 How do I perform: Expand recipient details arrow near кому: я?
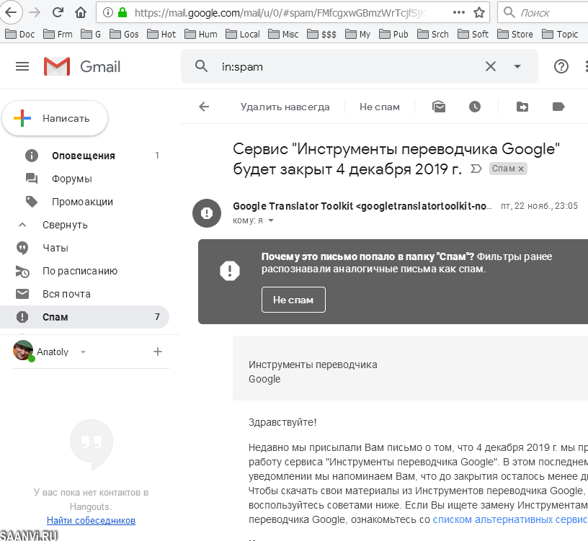(271, 220)
